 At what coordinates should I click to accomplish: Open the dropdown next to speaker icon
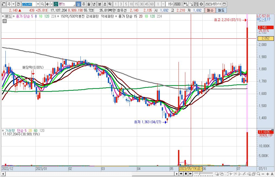coord(51,4)
